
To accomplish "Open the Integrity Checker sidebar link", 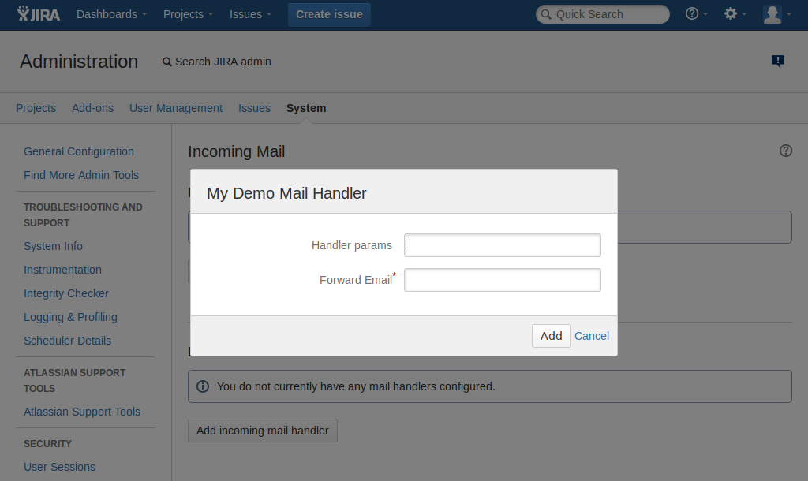I will click(x=66, y=293).
